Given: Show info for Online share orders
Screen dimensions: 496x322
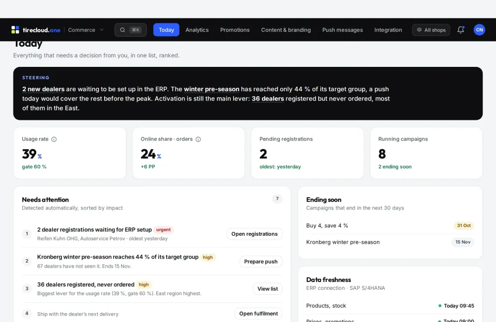Looking at the screenshot, I should coord(198,139).
